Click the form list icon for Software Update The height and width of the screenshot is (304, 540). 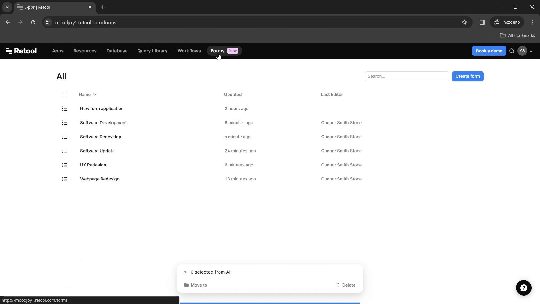coord(64,151)
